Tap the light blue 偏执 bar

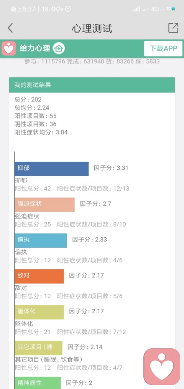[41, 240]
